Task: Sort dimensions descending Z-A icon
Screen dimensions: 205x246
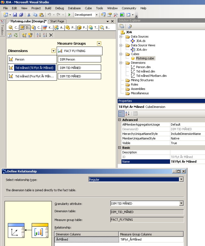Action: pos(45,35)
